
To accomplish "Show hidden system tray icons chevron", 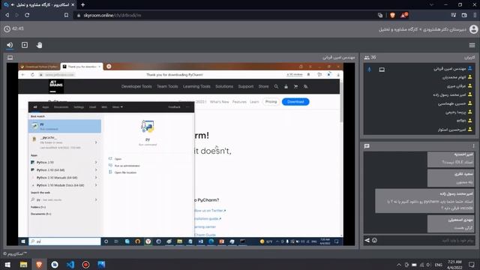I will click(x=398, y=265).
